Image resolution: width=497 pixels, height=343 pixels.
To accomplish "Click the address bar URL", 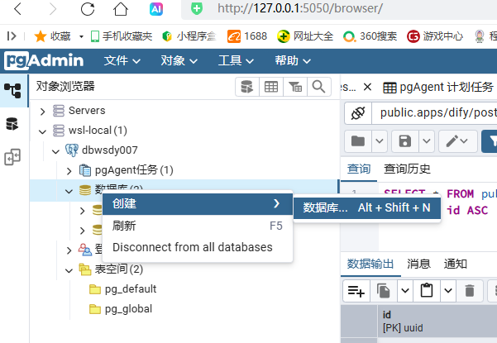I will 300,8.
